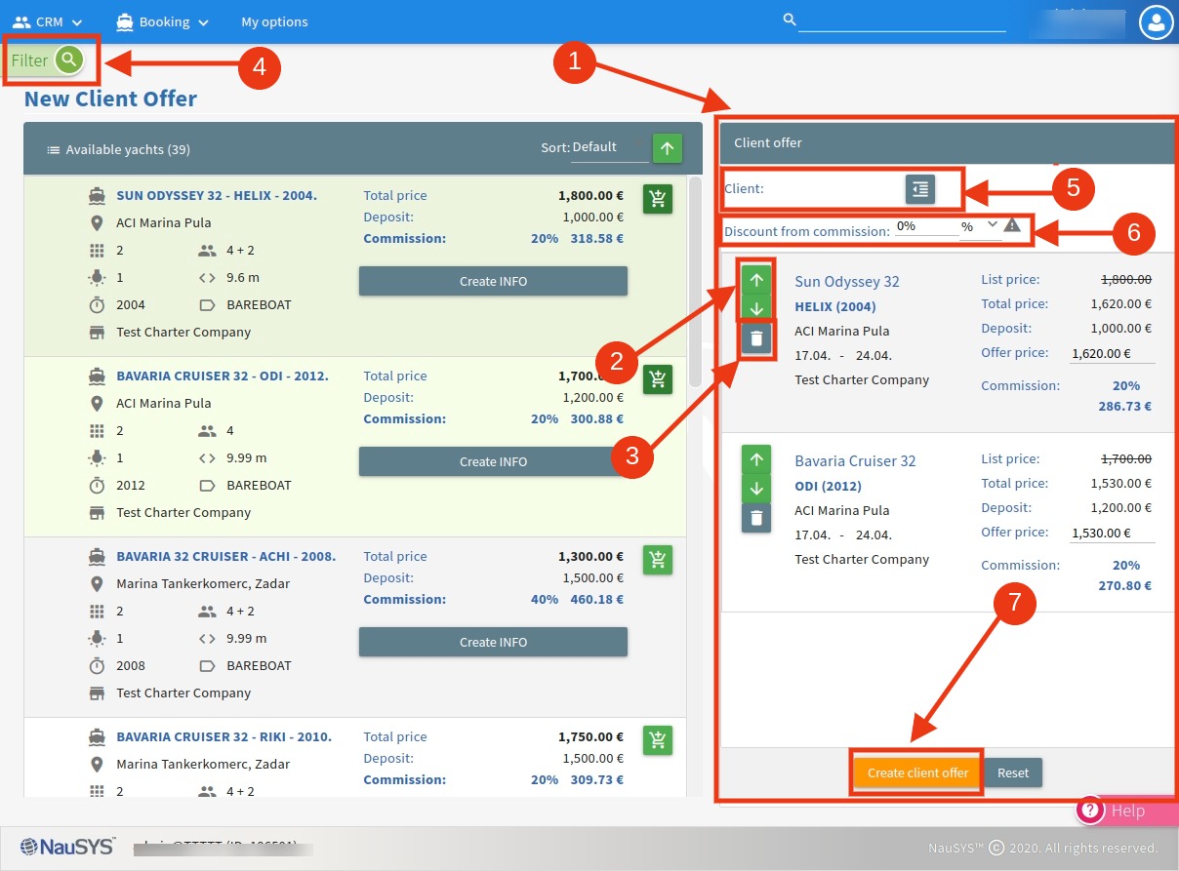Viewport: 1179px width, 871px height.
Task: Add Sun Odyssey 32 Helix to cart
Action: pyautogui.click(x=657, y=199)
